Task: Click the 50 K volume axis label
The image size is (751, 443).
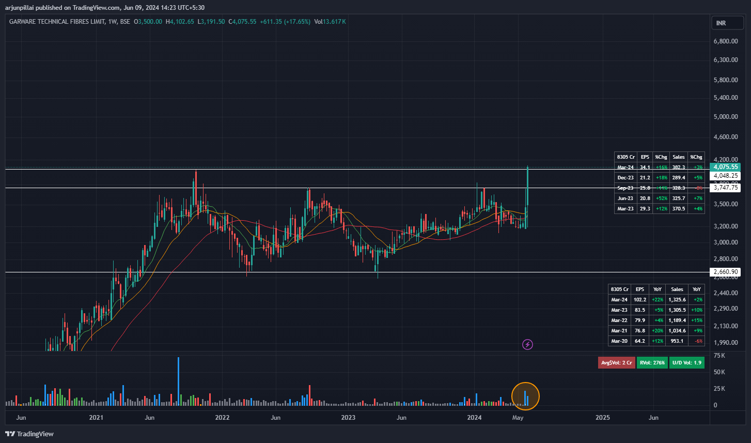Action: [x=719, y=372]
